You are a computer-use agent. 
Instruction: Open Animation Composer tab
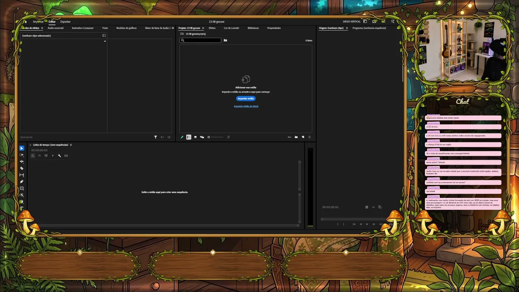(x=83, y=28)
